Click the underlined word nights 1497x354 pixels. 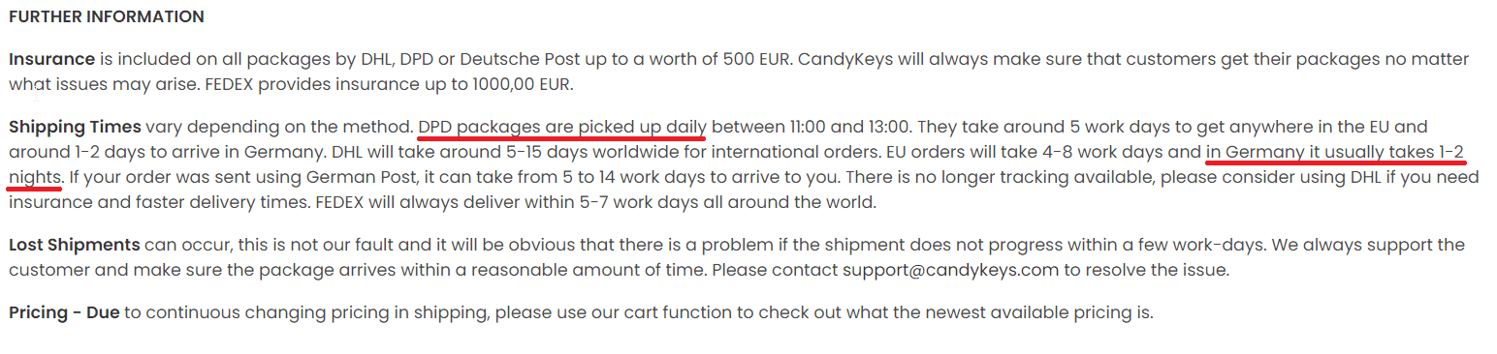pyautogui.click(x=35, y=178)
